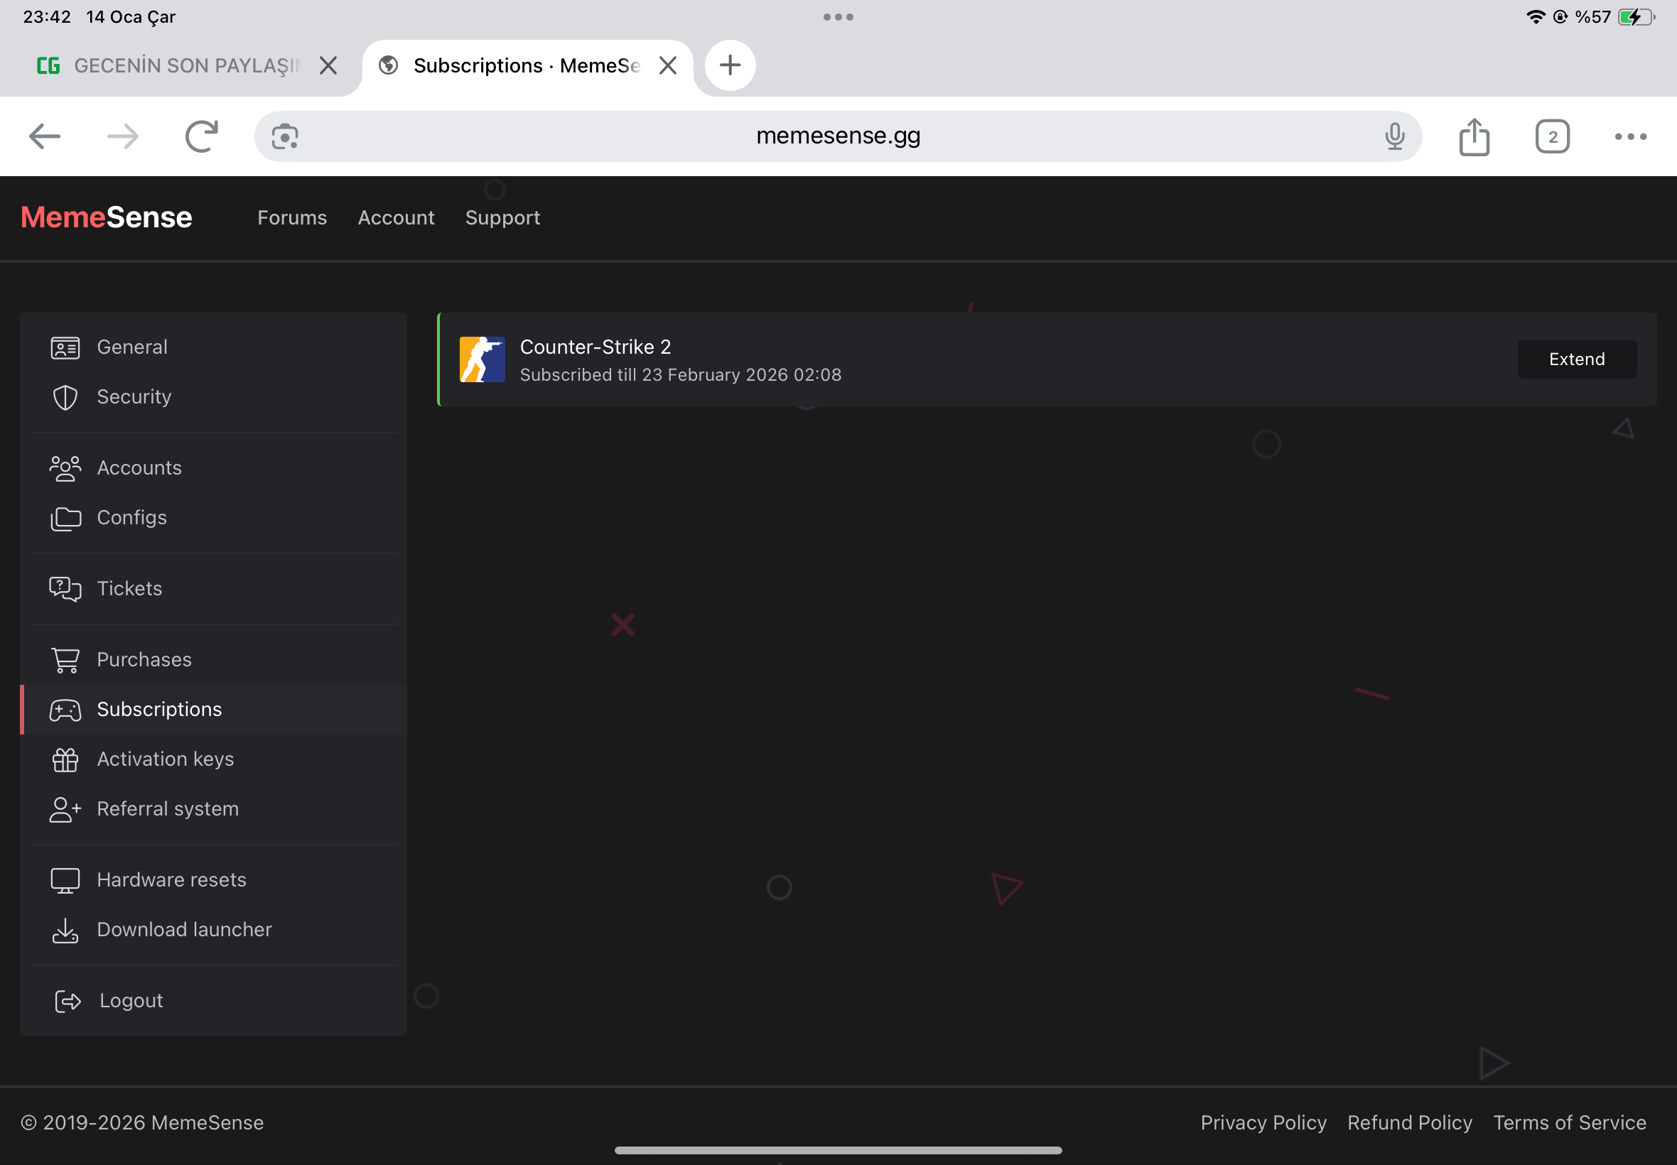Screen dimensions: 1677x1165
Task: Click the Referral system add-user icon
Action: coord(65,810)
